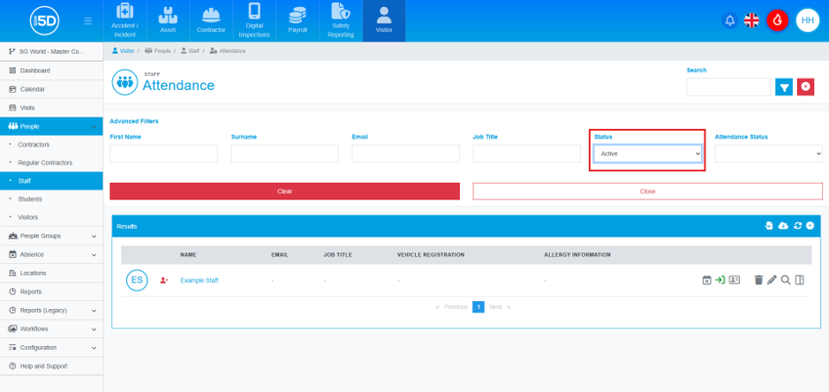Image resolution: width=829 pixels, height=392 pixels.
Task: Click the Staff breadcrumb link
Action: [x=190, y=51]
